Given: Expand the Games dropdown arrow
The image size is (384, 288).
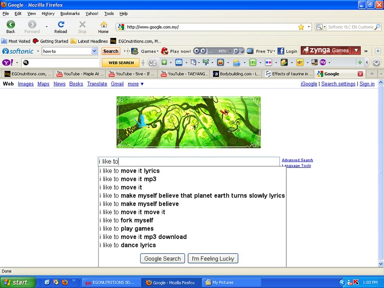Looking at the screenshot, I should tap(157, 51).
